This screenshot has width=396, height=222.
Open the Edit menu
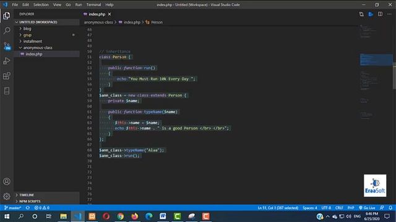25,4
